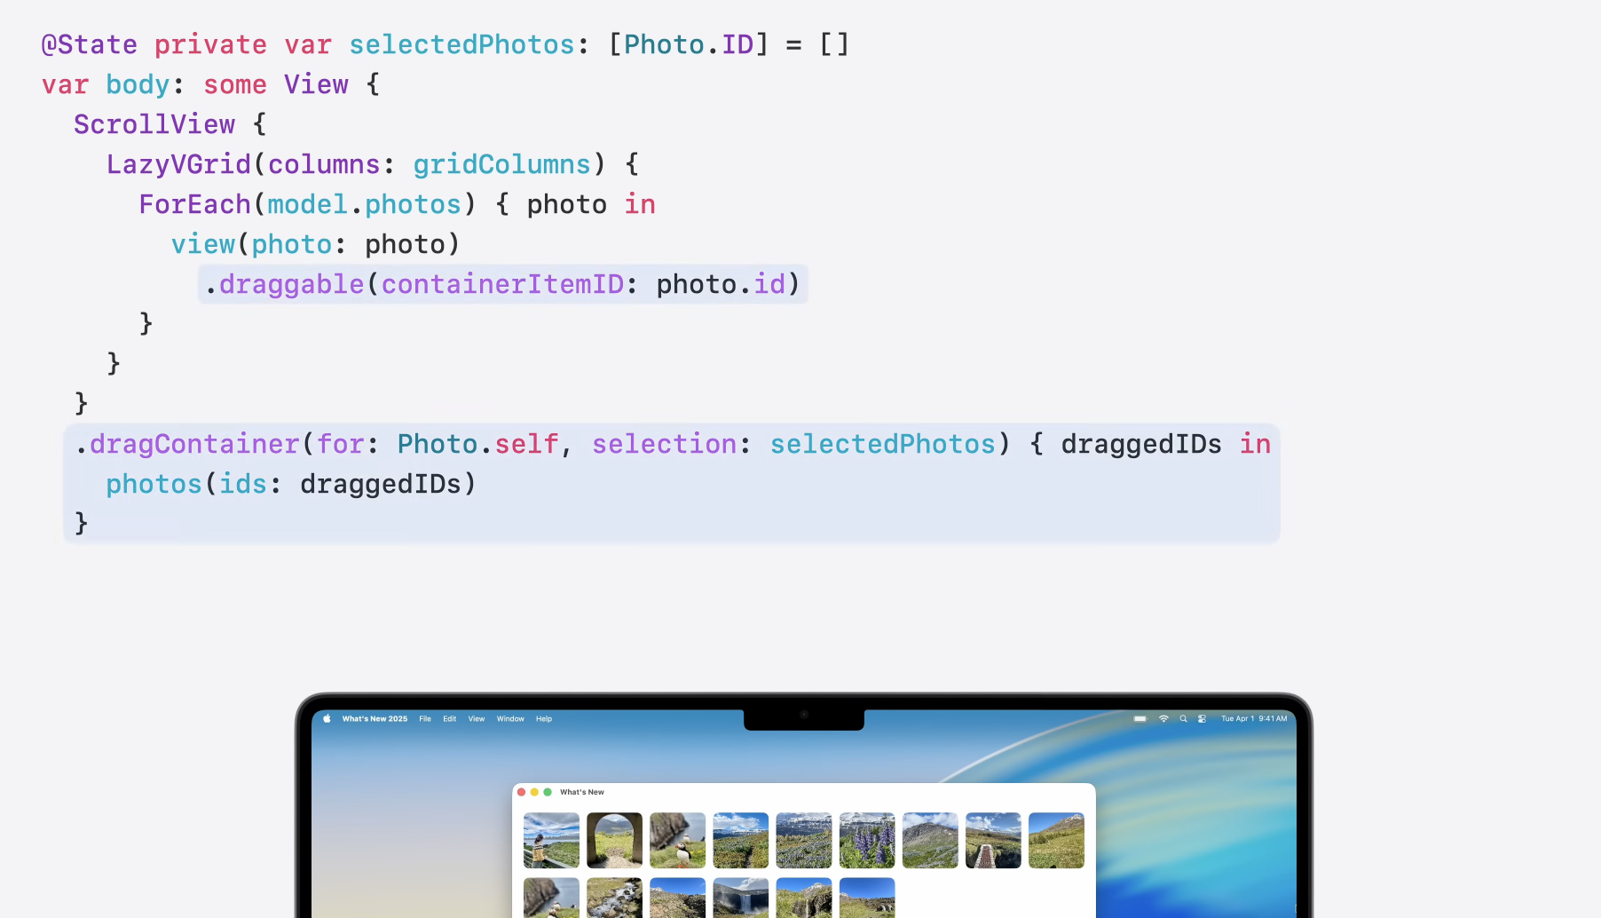
Task: Select the purple lupine flowers close-up photo
Action: pos(867,840)
